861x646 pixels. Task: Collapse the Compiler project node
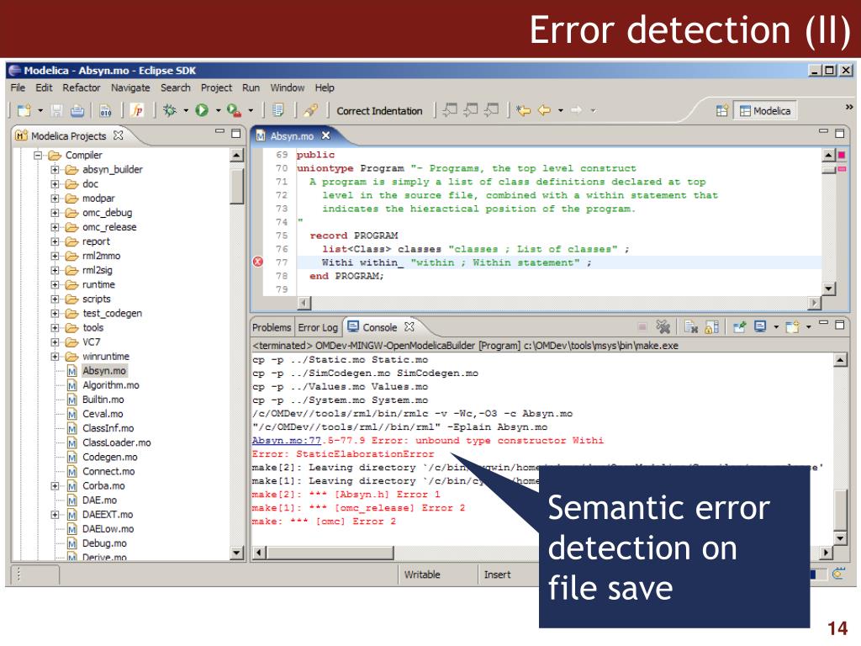click(x=38, y=156)
